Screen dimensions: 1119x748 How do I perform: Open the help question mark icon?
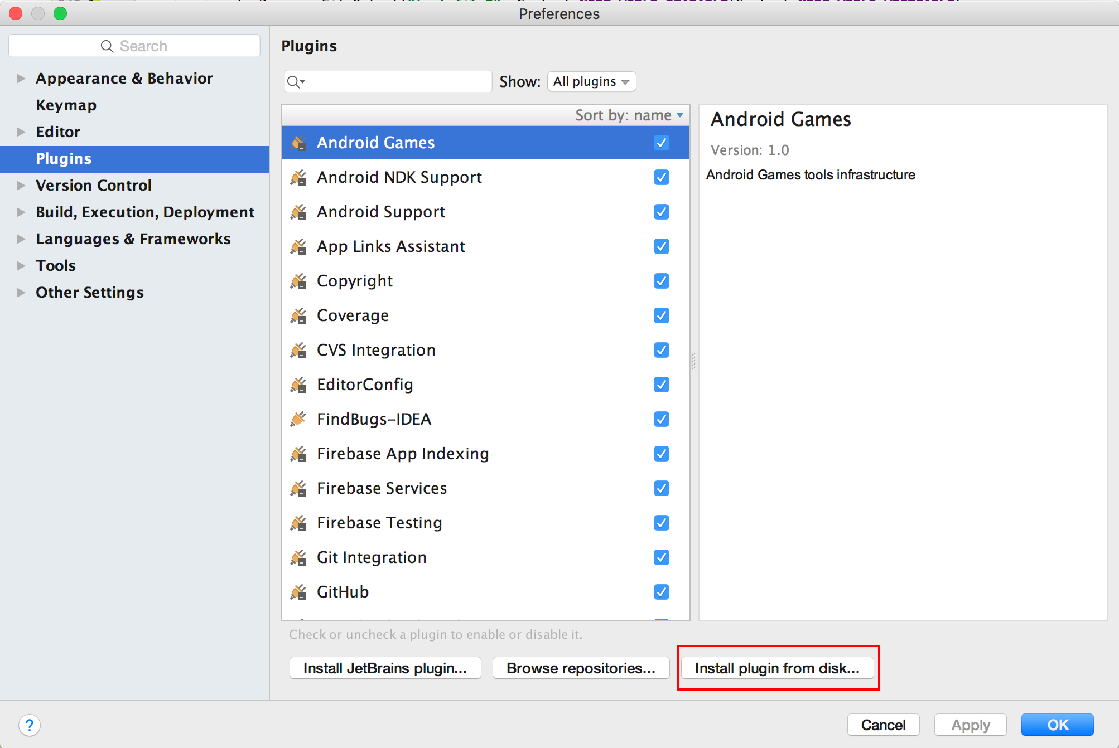coord(30,725)
